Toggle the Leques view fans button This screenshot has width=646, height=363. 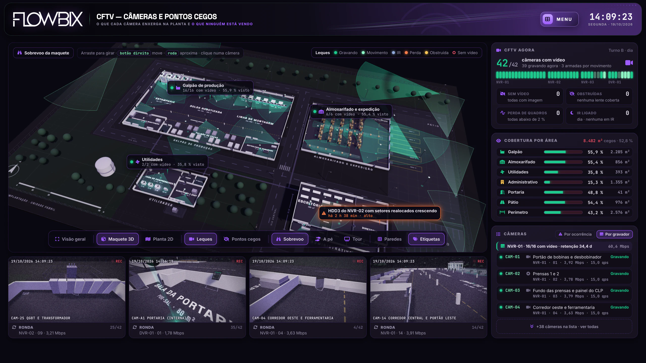[201, 239]
